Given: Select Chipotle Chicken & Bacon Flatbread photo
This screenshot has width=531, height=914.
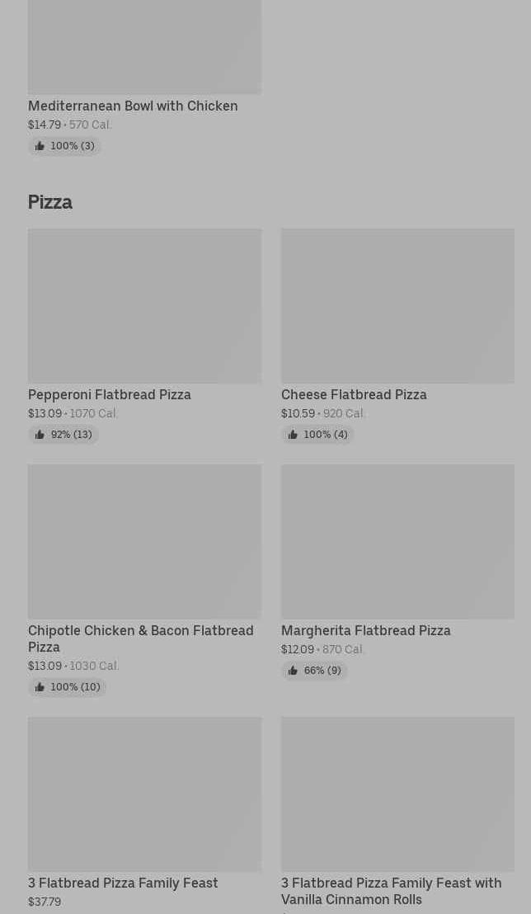Looking at the screenshot, I should (x=144, y=541).
